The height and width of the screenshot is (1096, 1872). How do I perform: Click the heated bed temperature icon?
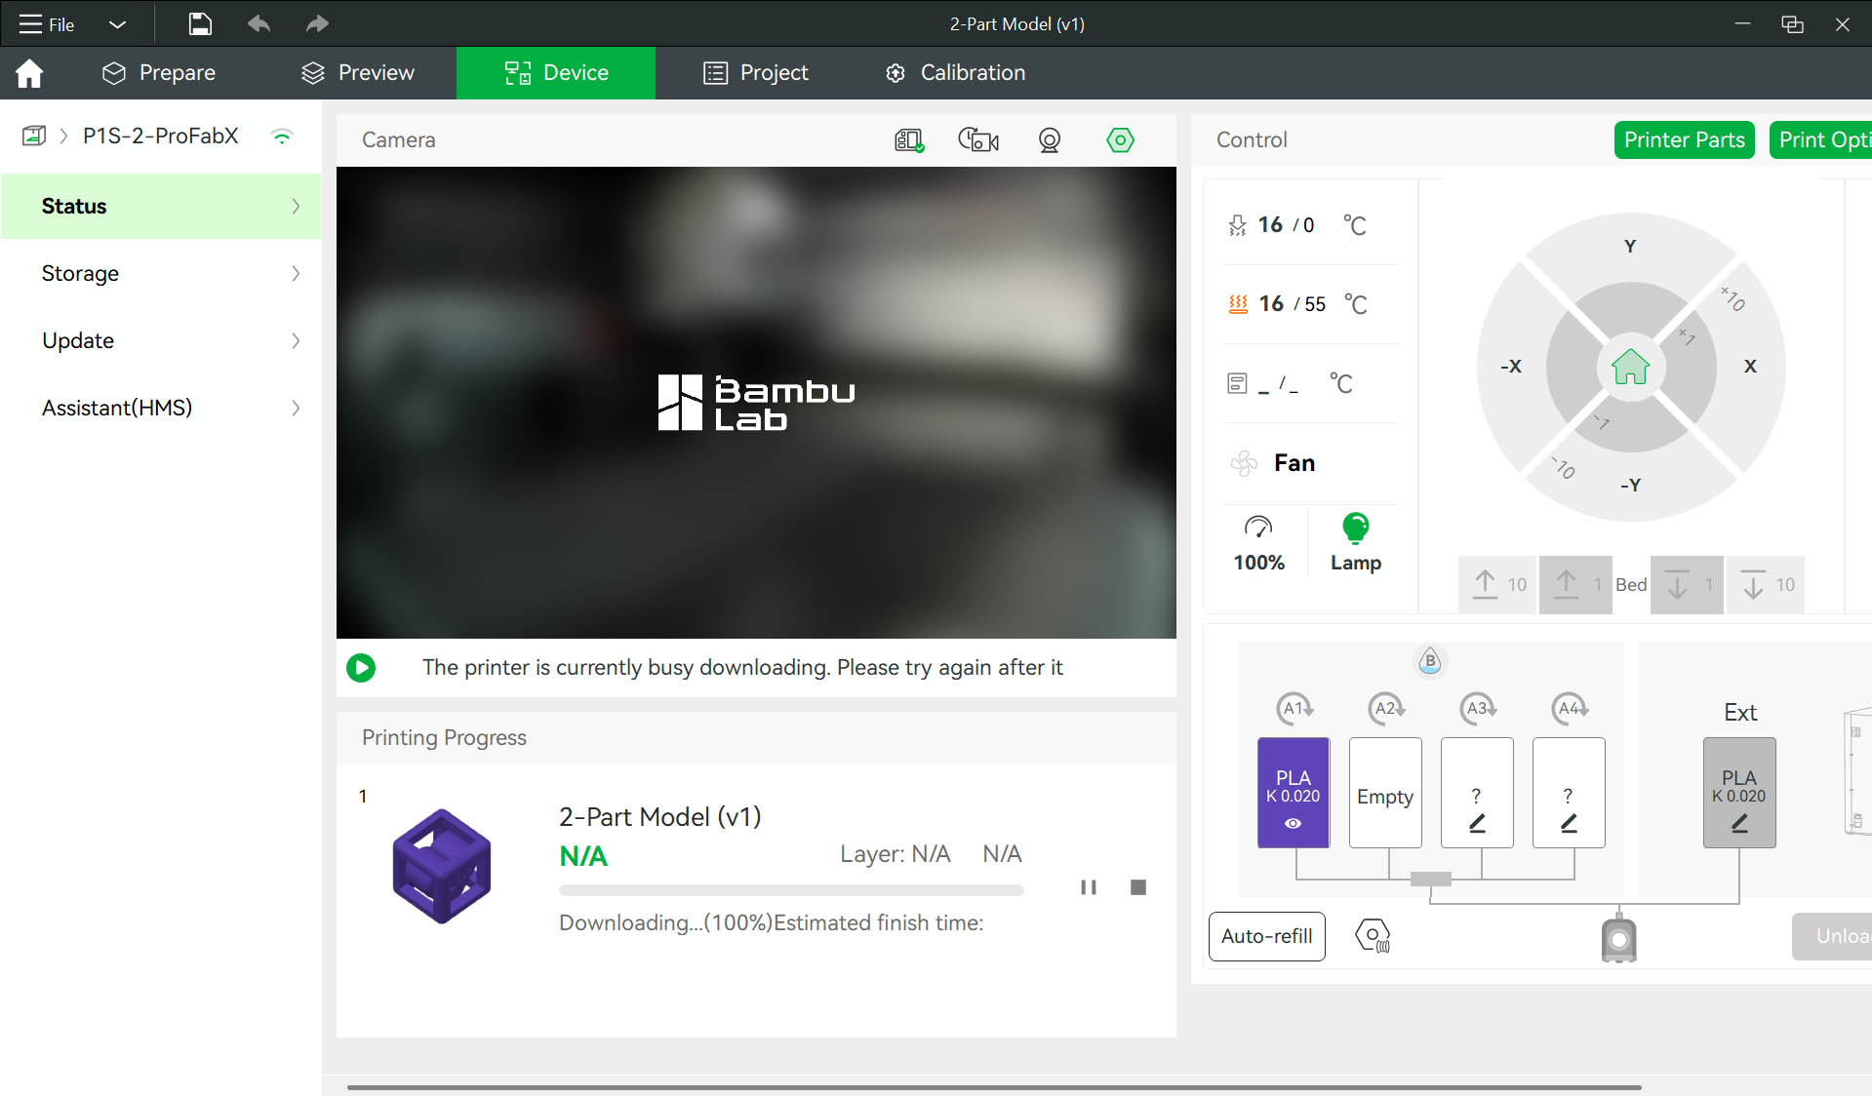tap(1238, 304)
